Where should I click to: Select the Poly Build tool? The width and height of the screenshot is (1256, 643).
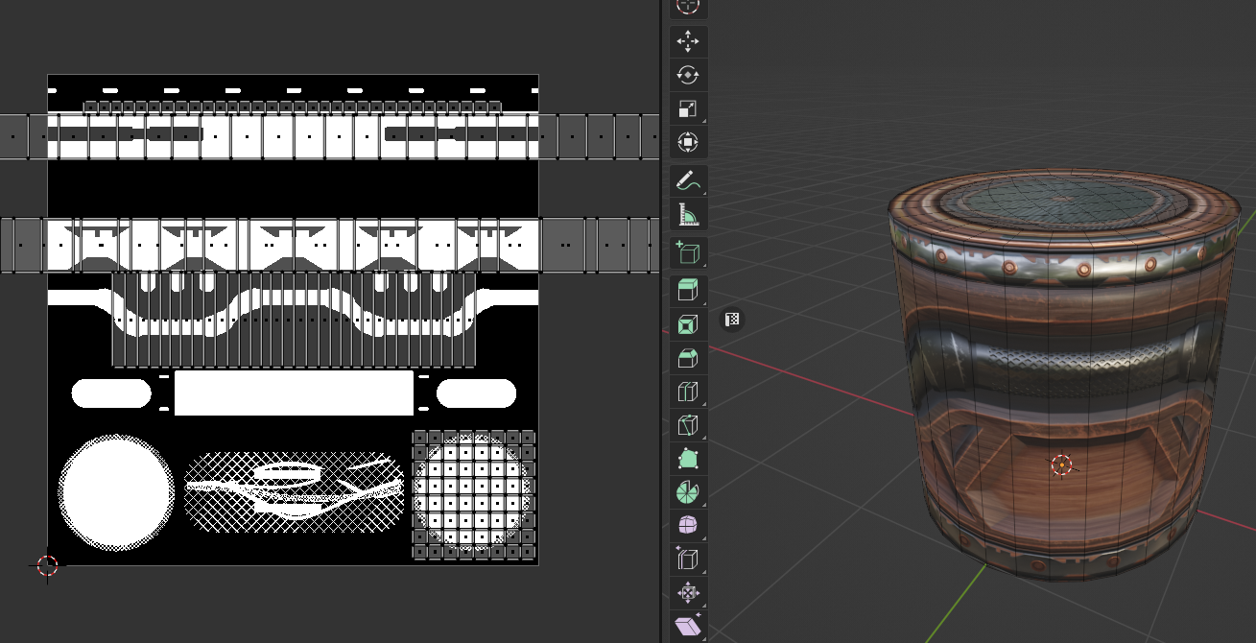pyautogui.click(x=688, y=459)
